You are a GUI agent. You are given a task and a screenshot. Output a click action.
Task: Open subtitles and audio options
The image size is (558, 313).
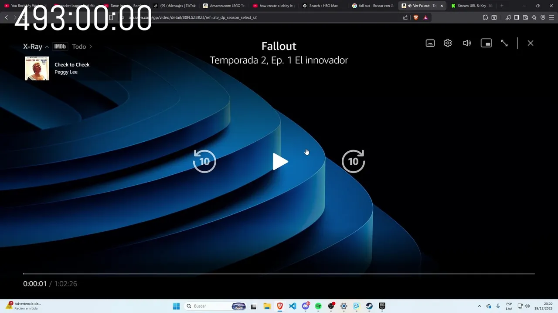point(430,43)
